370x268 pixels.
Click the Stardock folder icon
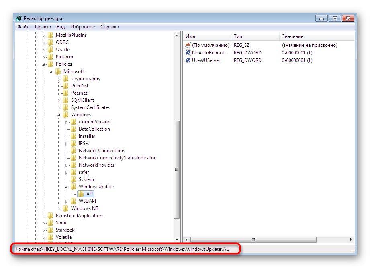tap(50, 230)
